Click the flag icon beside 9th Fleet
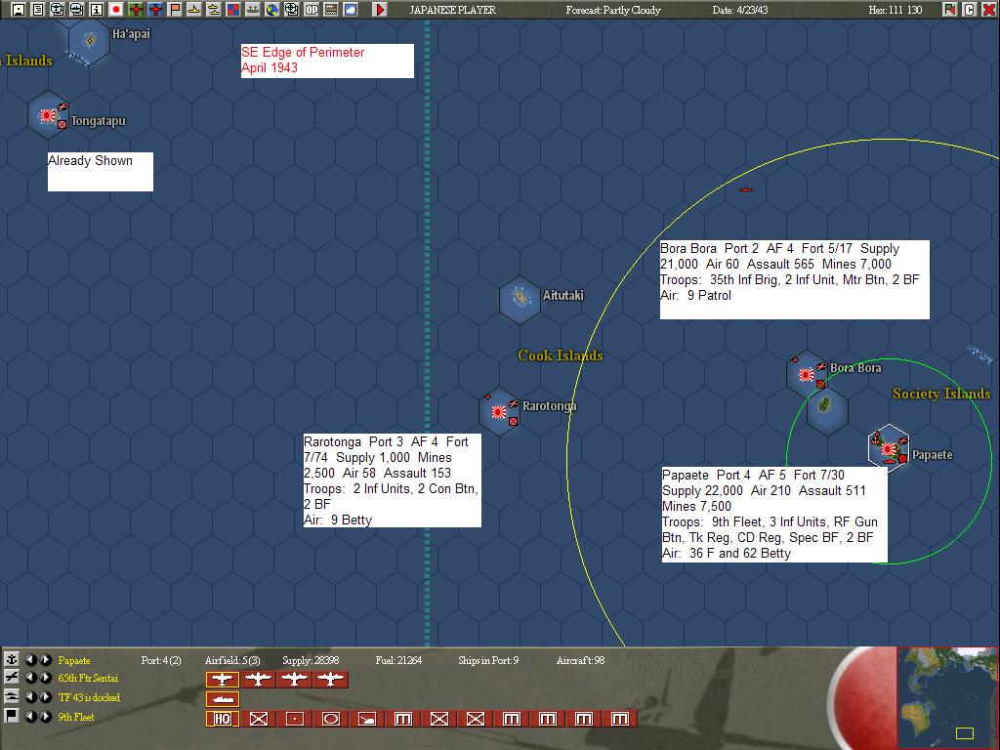1000x750 pixels. [11, 716]
